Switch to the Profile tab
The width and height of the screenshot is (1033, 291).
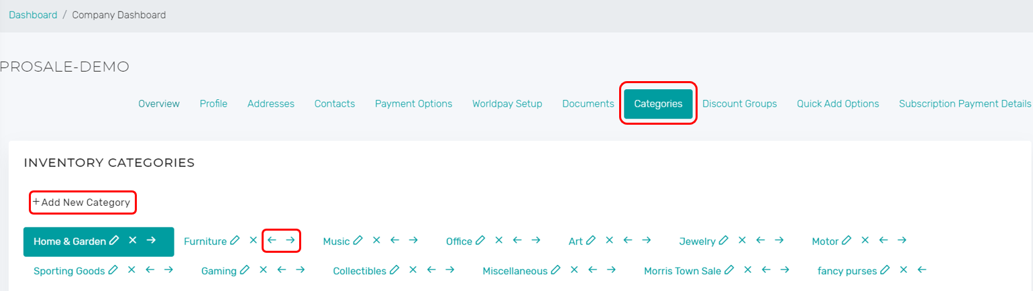[213, 104]
